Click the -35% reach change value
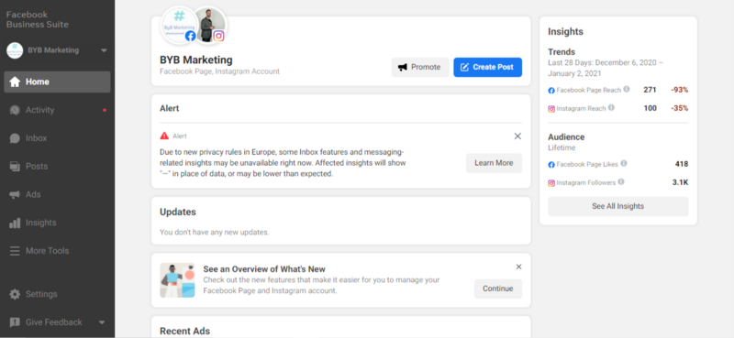The height and width of the screenshot is (338, 734). [x=679, y=108]
